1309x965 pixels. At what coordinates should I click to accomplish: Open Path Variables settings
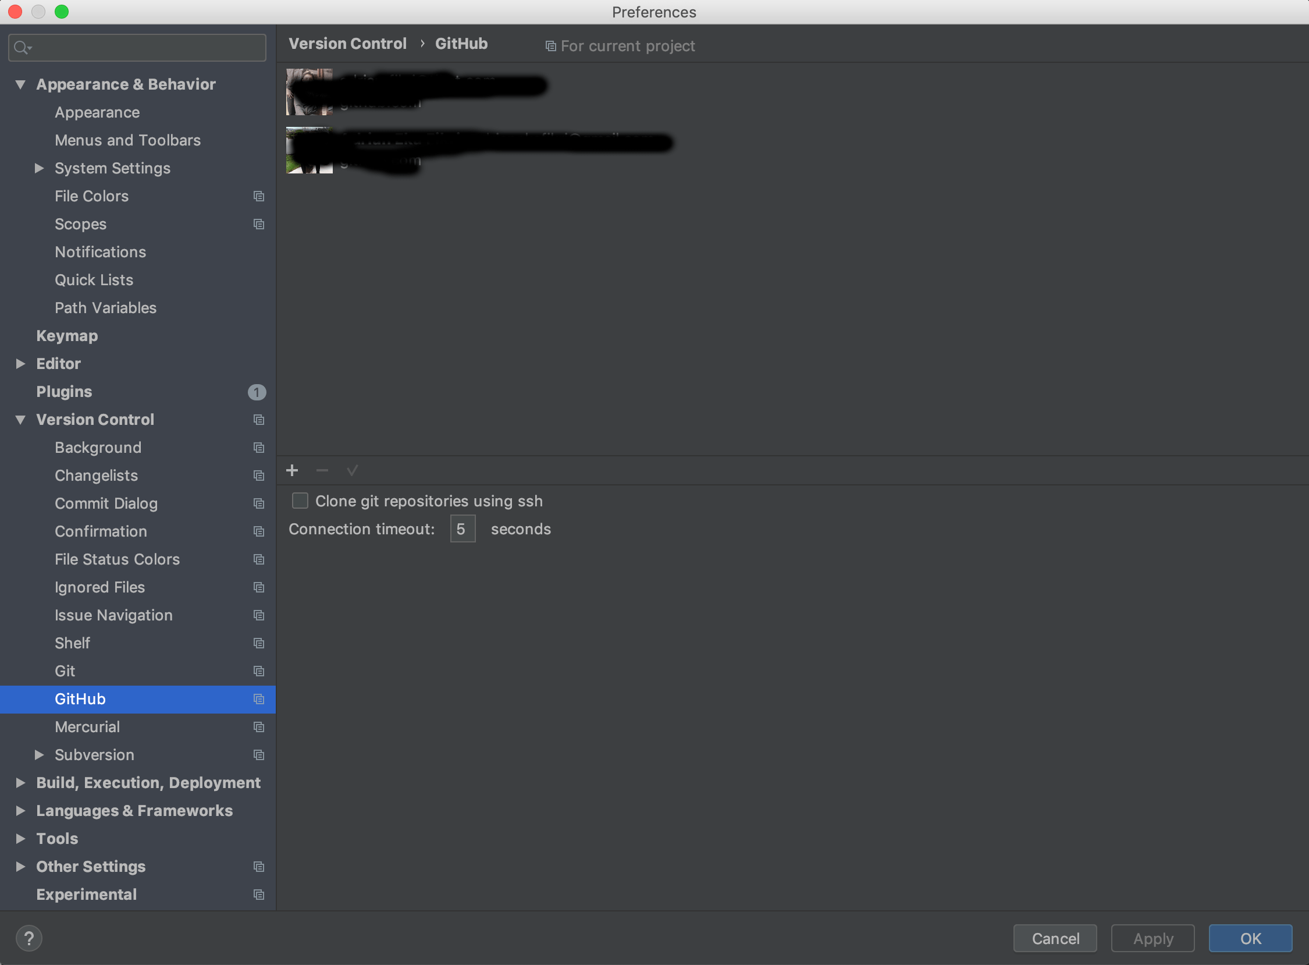pyautogui.click(x=106, y=308)
